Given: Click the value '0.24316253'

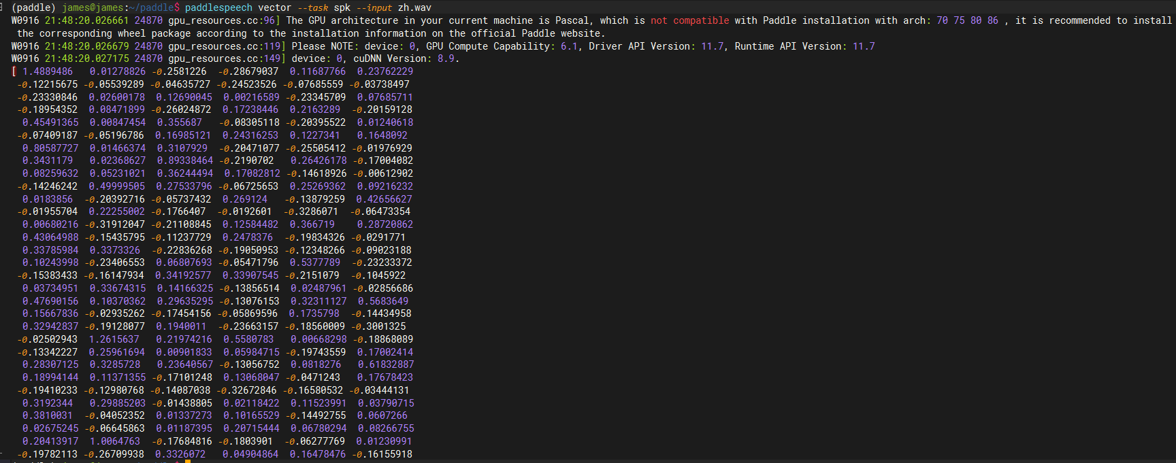Looking at the screenshot, I should (250, 135).
